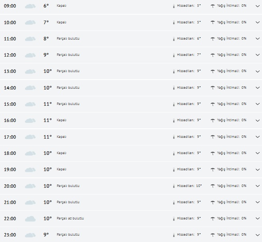Click the cloud icon in the 13:00 row

click(x=30, y=72)
